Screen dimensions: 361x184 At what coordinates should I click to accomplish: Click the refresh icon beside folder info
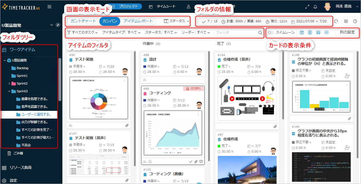(x=336, y=21)
